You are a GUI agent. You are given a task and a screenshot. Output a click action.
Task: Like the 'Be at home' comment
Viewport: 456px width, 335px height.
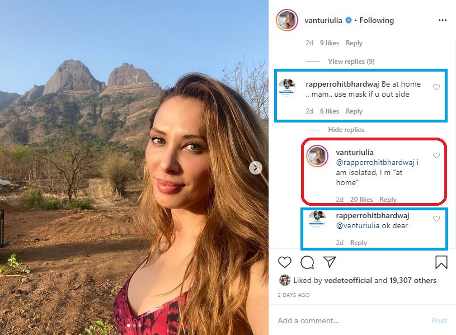(x=436, y=87)
